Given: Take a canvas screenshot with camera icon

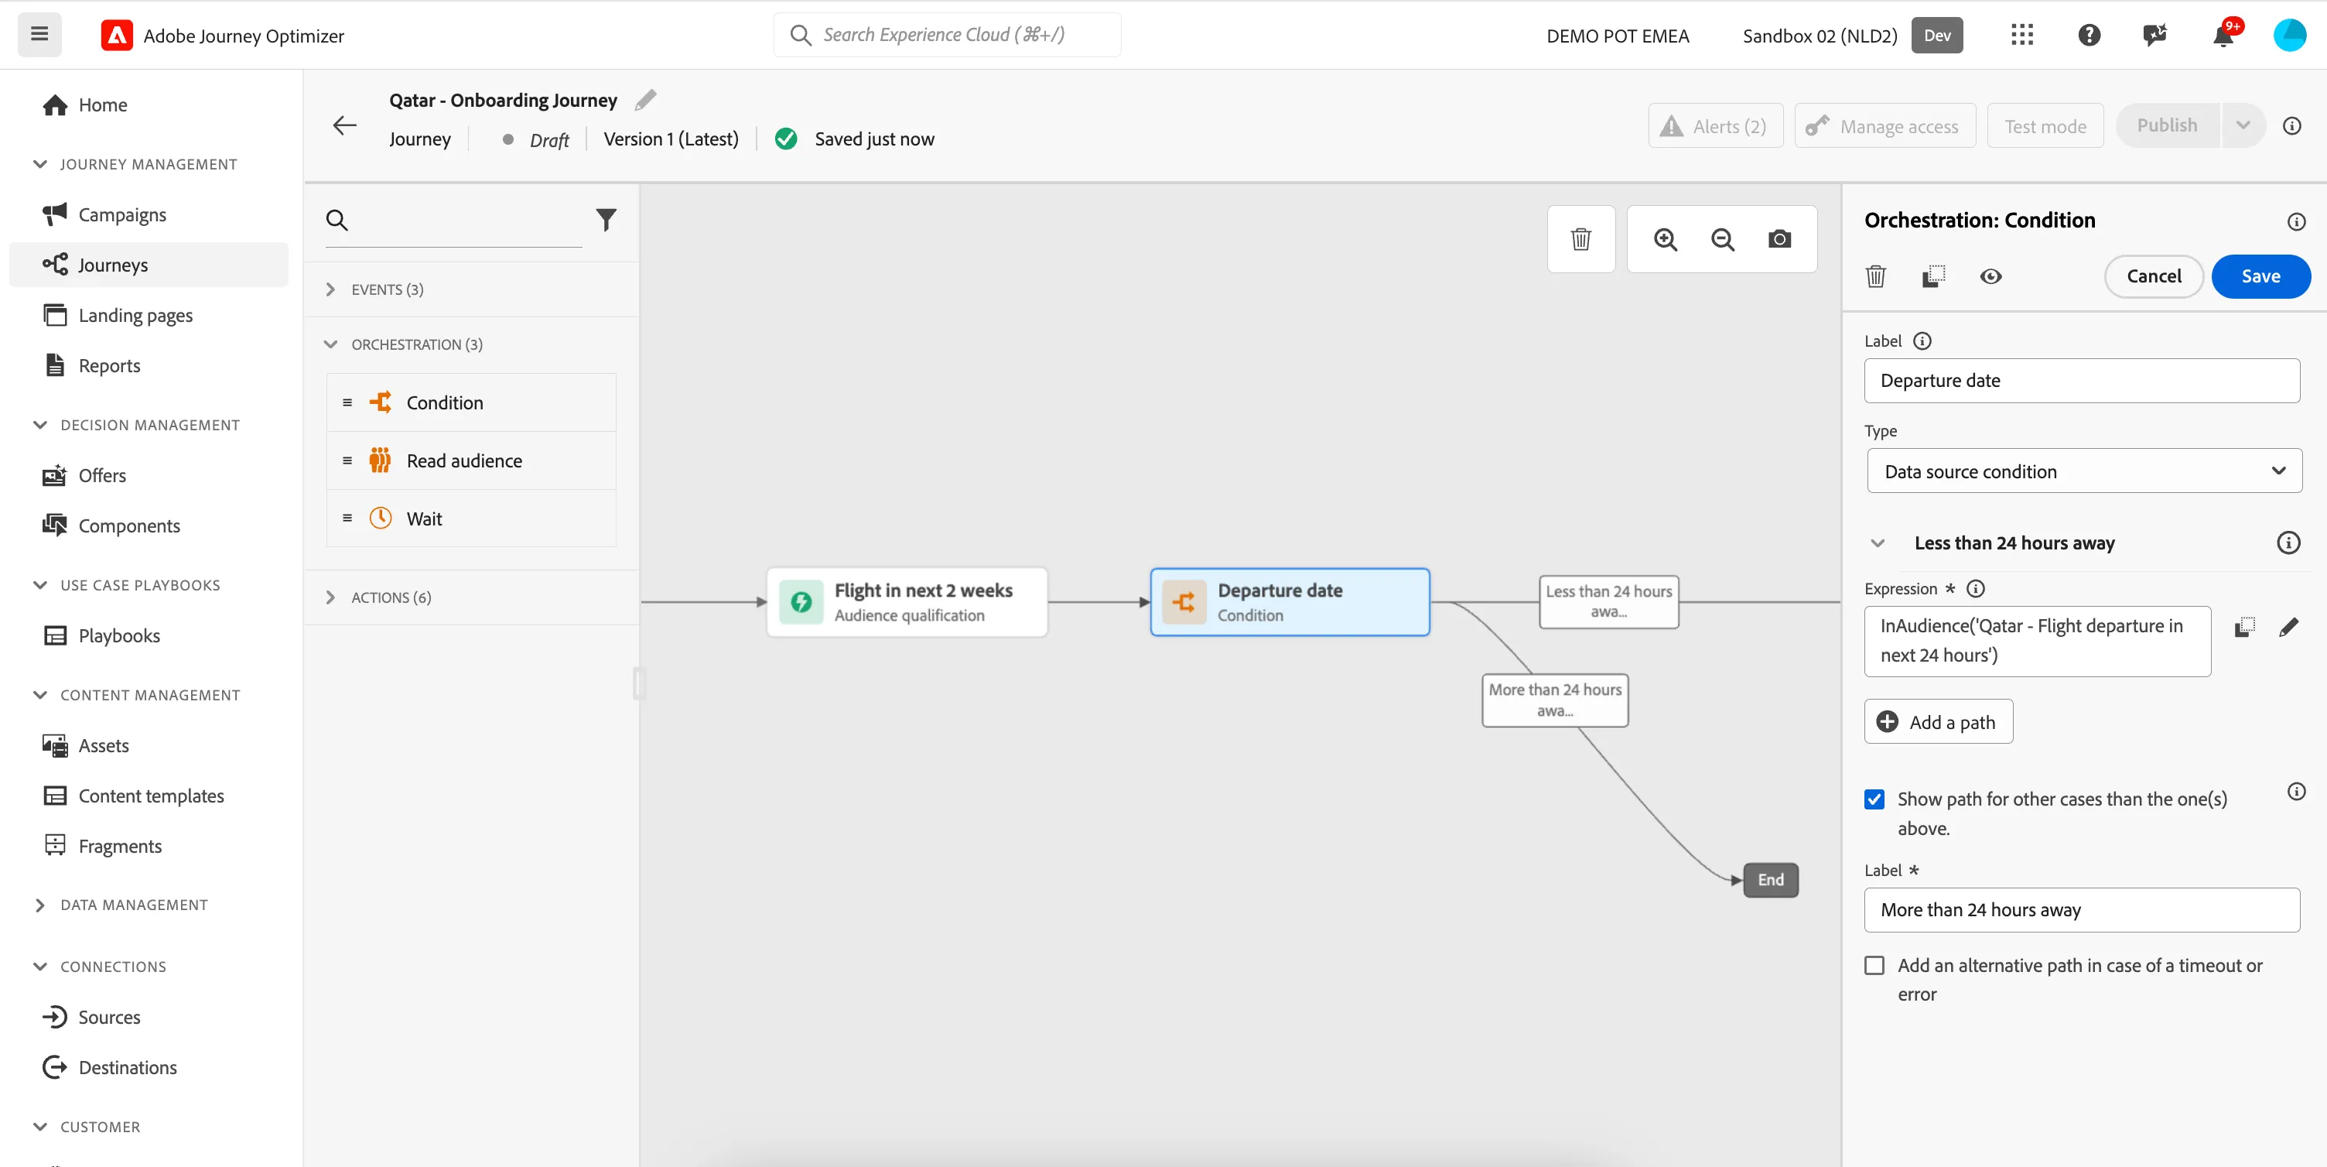Looking at the screenshot, I should [x=1779, y=240].
